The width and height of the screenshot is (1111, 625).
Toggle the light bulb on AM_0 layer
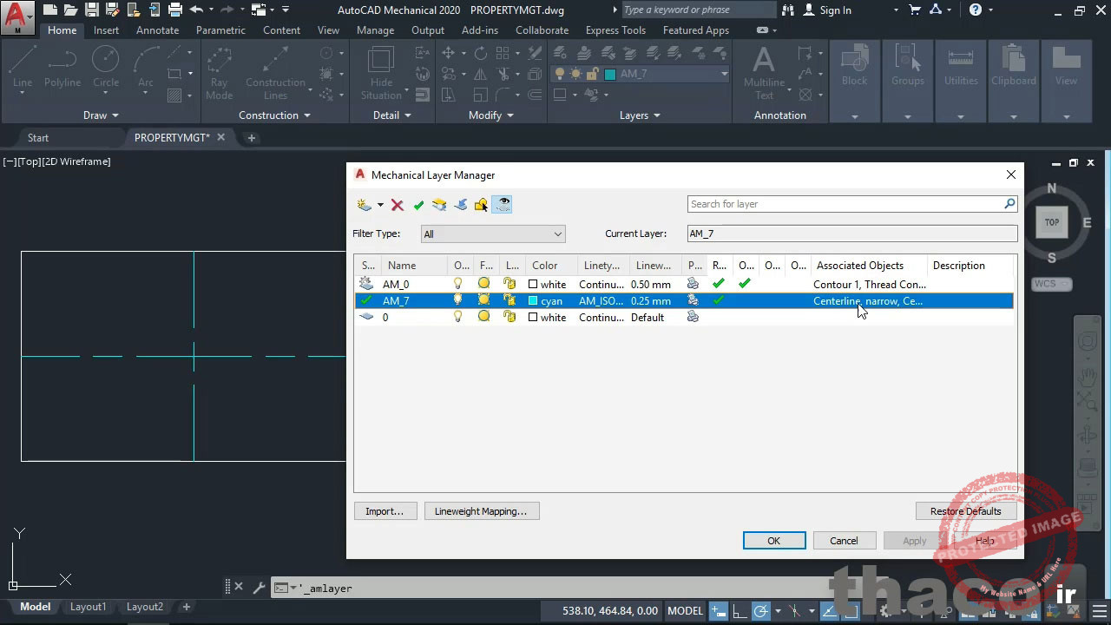(x=458, y=284)
